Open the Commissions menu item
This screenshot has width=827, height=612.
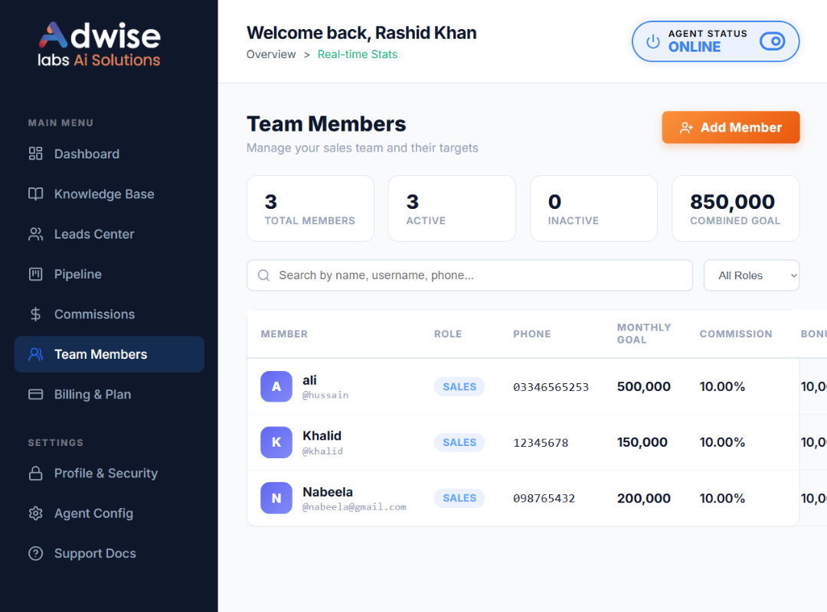(110, 314)
